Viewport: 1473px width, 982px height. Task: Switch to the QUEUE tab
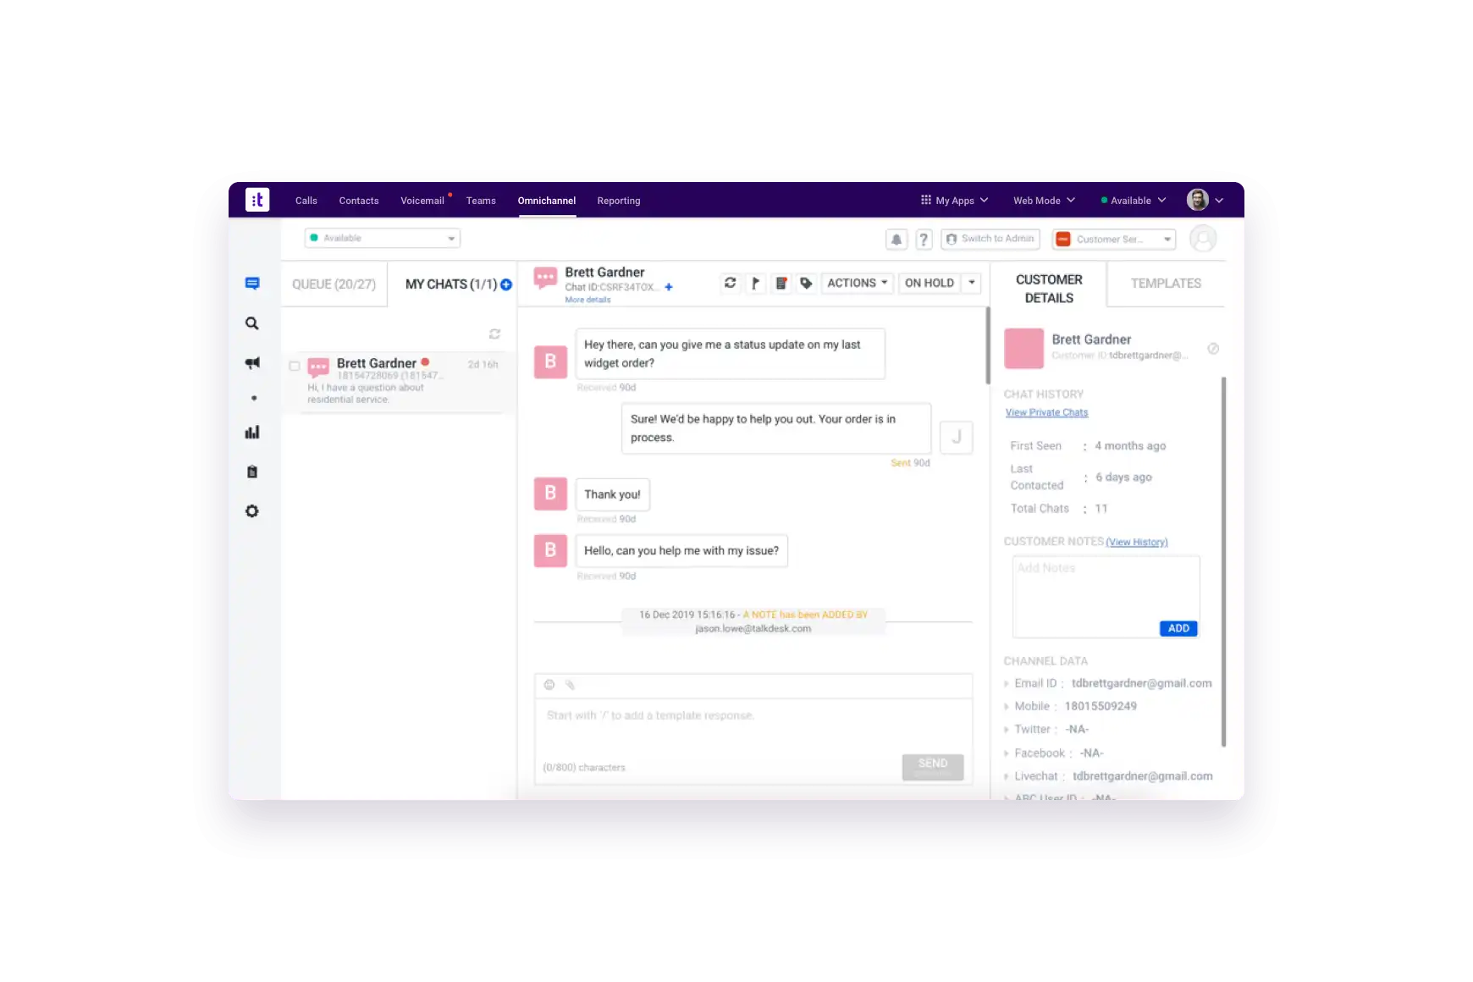point(334,284)
